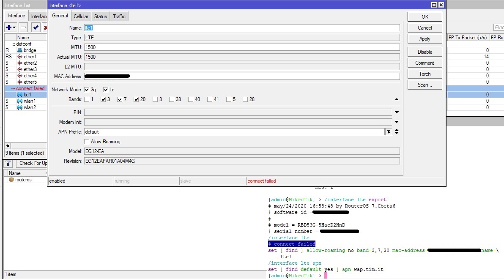The height and width of the screenshot is (279, 504).
Task: Select the bridge interface icon row
Action: pos(20,50)
